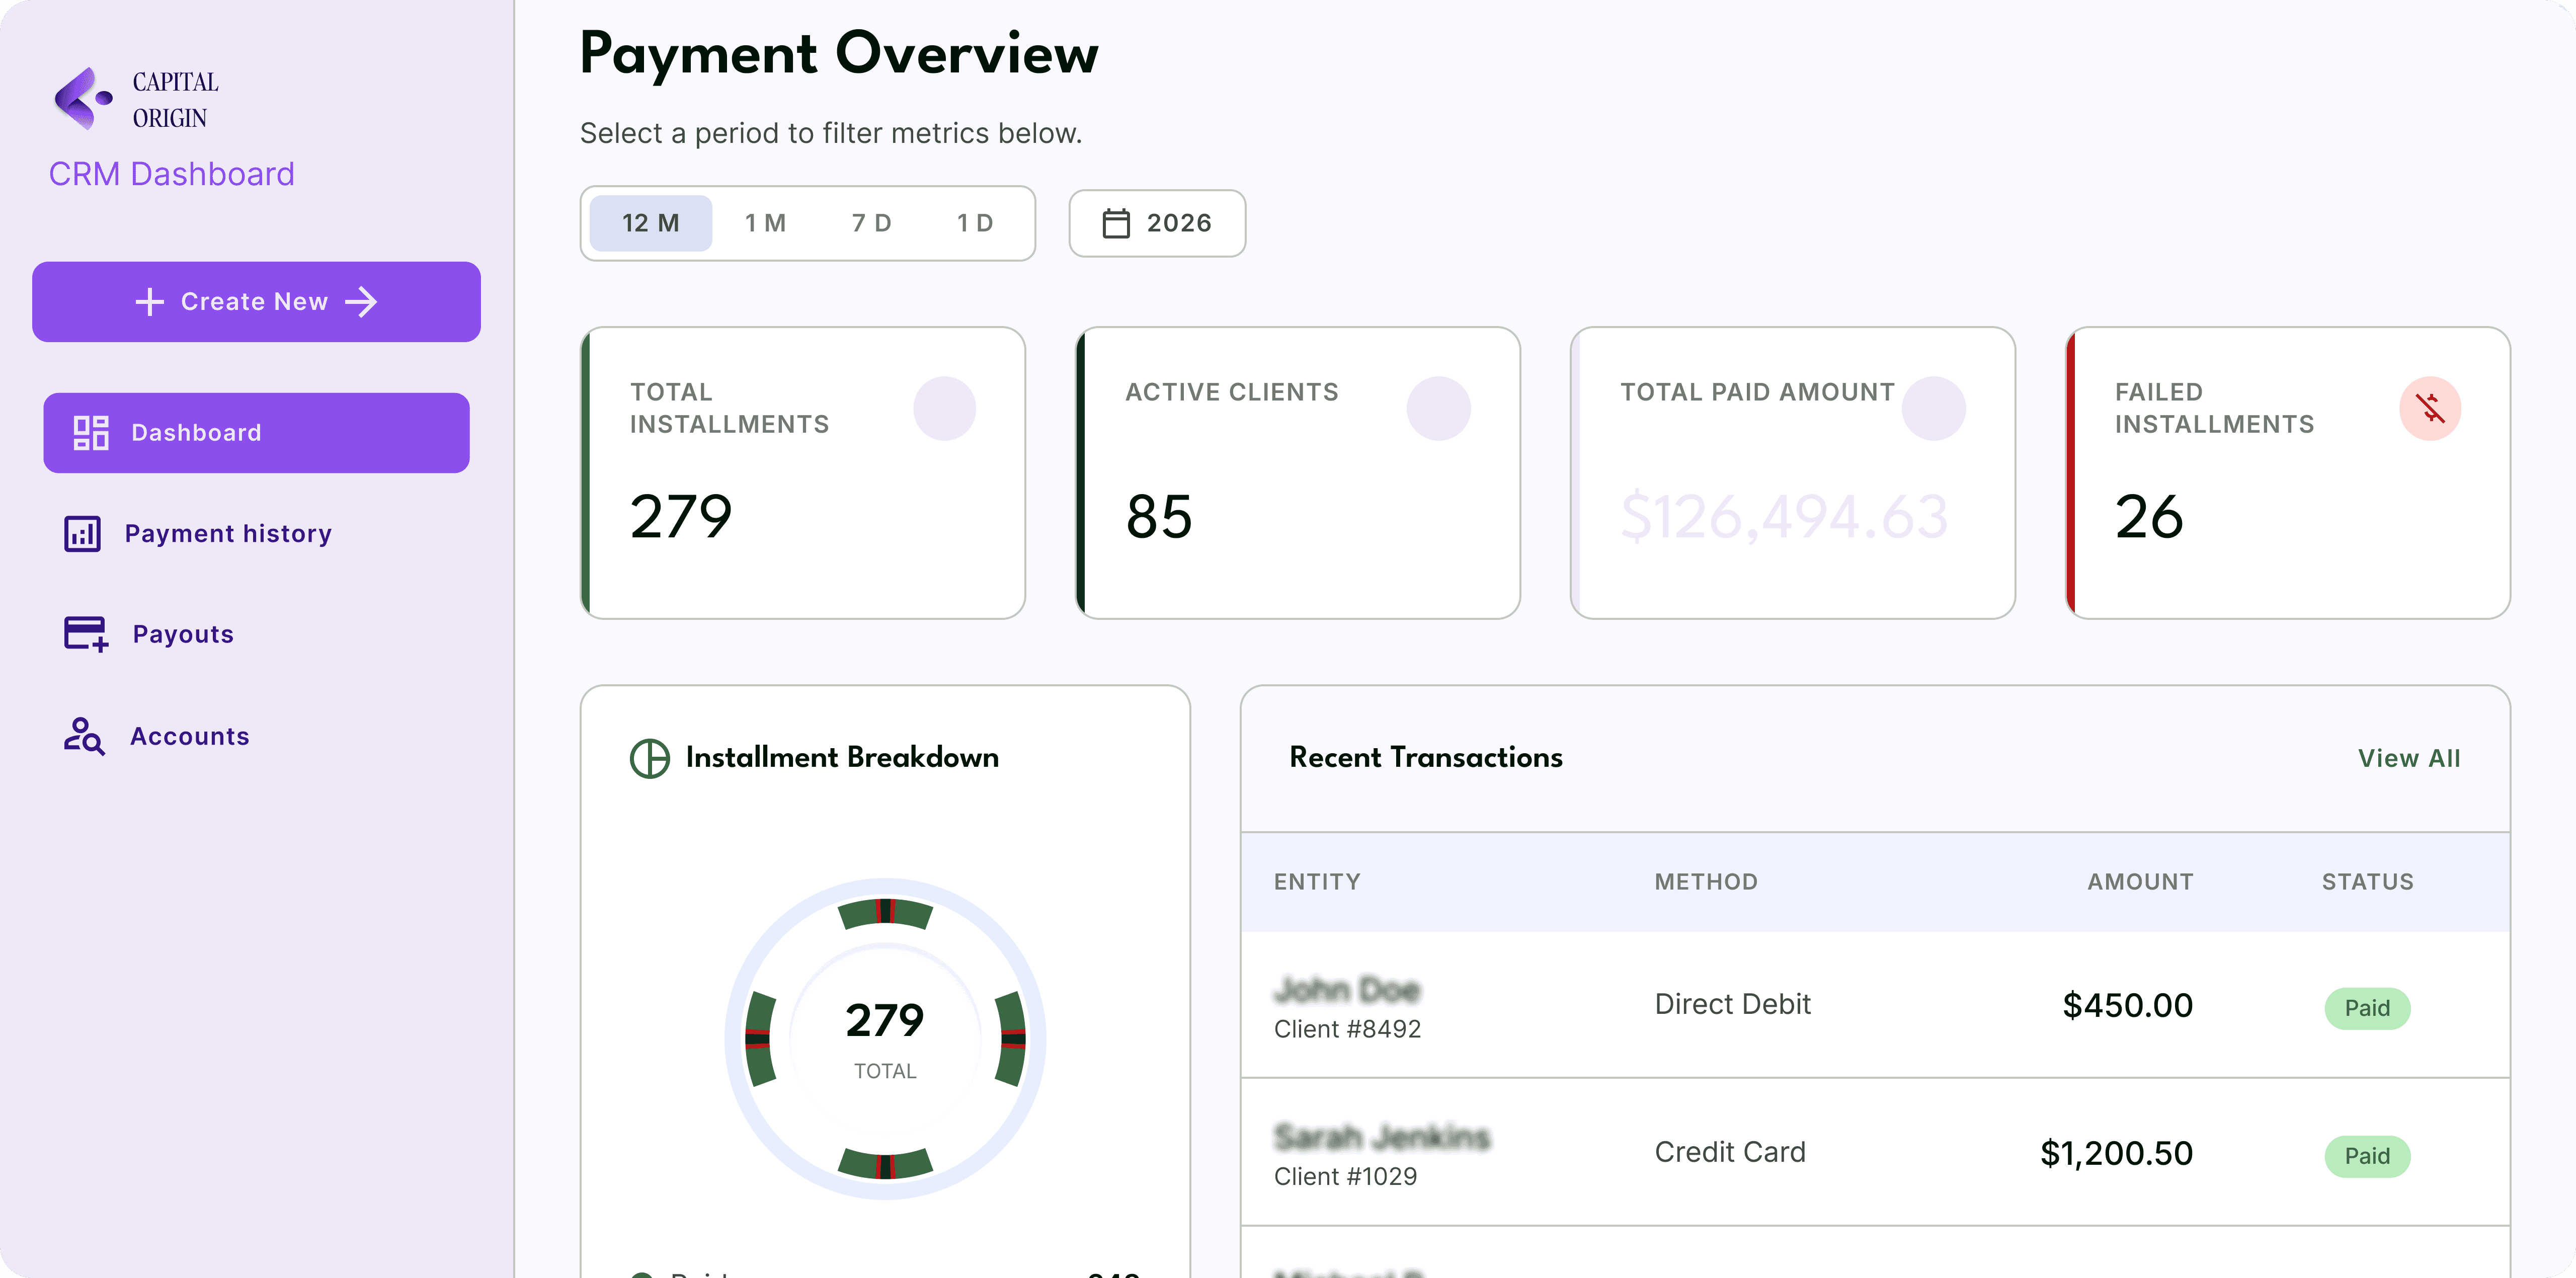Screen dimensions: 2576x1278
Task: Switch the period filter to 7 D
Action: click(872, 223)
